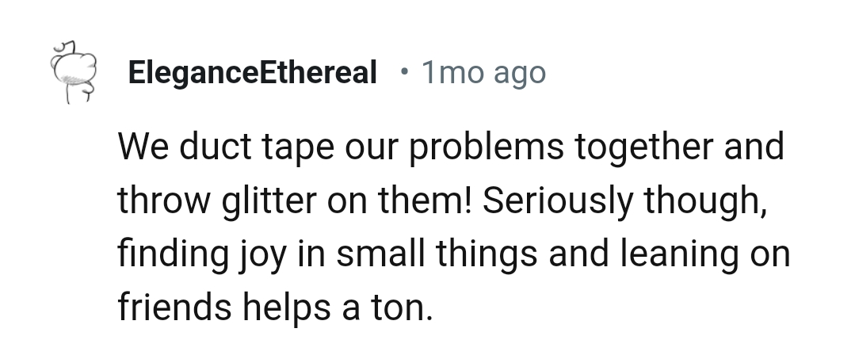Click the word "We" starting the comment
Viewport: 855px width, 359px height.
pos(142,147)
